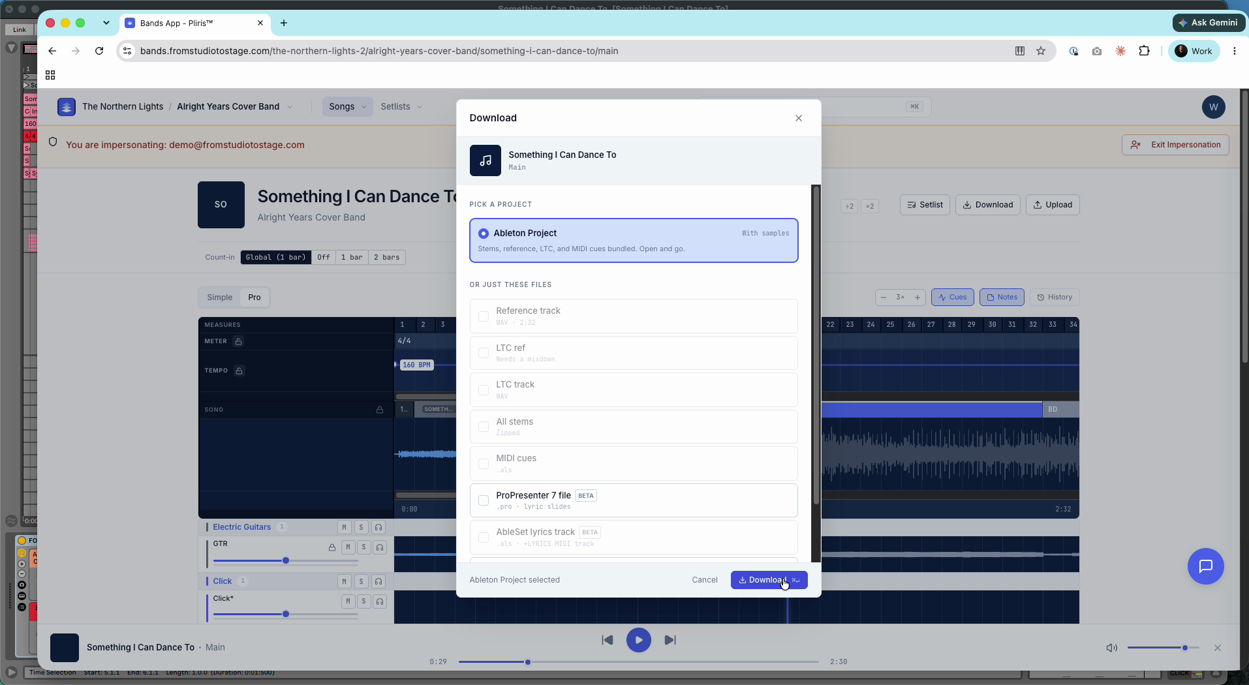Switch to the Pro view tab

click(254, 297)
